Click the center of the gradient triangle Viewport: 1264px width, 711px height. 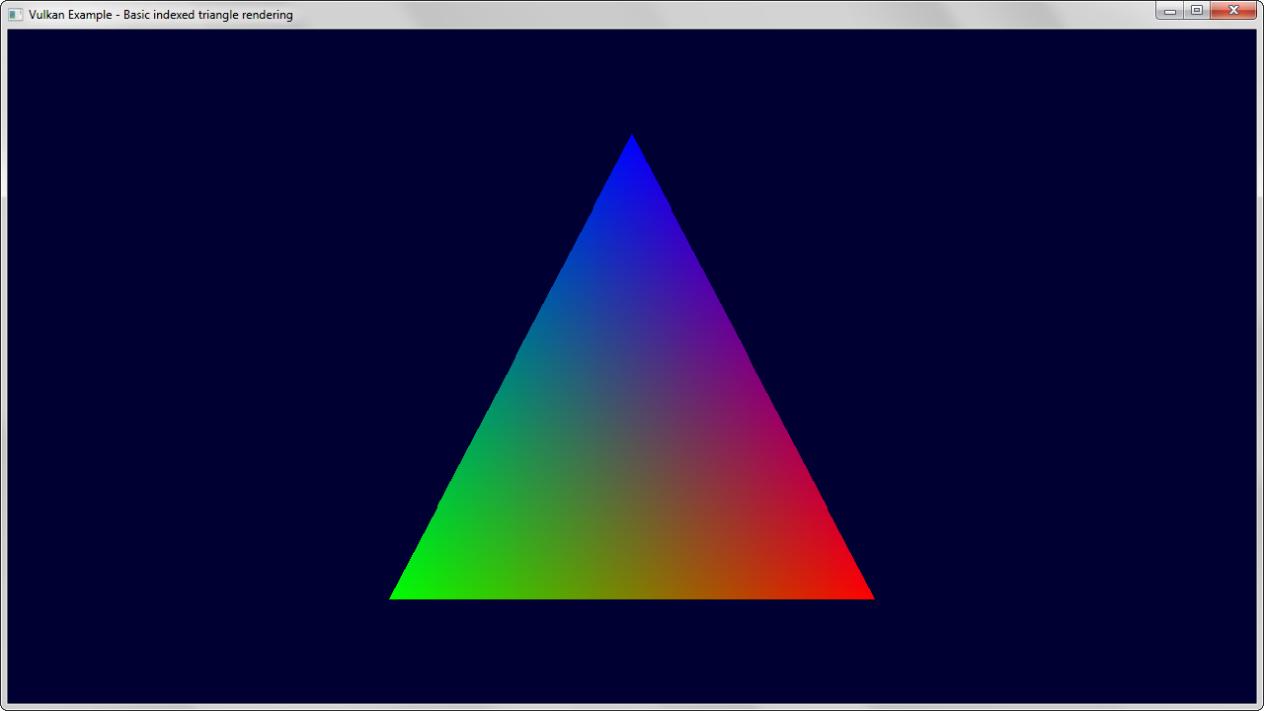click(x=632, y=444)
